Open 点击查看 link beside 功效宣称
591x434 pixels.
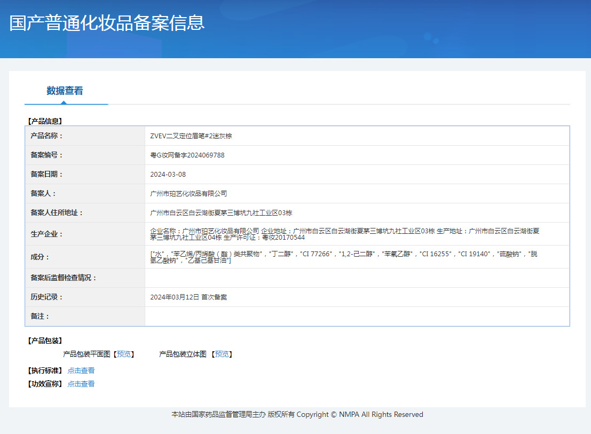click(x=81, y=384)
